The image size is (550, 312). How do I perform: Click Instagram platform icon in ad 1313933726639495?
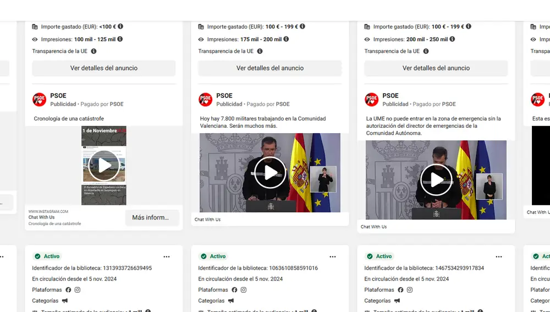click(x=78, y=290)
